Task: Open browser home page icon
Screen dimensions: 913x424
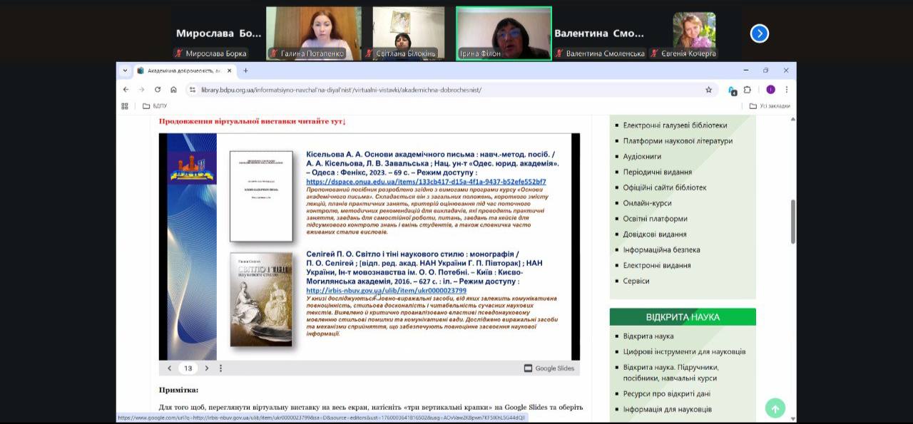Action: (x=173, y=90)
